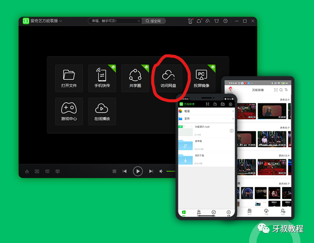Tap the scan icon in the phone's top bar
The height and width of the screenshot is (243, 314).
click(208, 104)
